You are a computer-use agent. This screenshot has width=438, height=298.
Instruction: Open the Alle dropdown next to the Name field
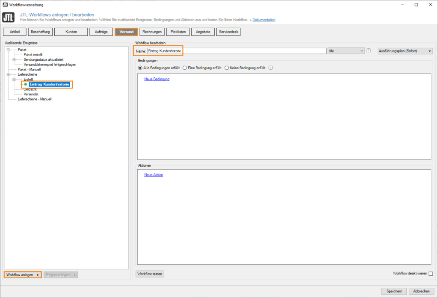tap(361, 50)
